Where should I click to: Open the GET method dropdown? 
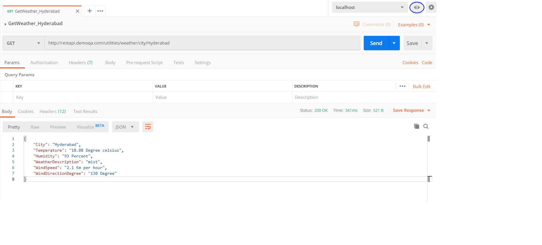click(x=23, y=43)
